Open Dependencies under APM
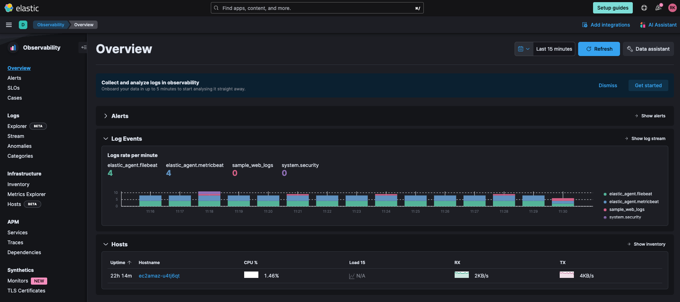Image resolution: width=680 pixels, height=302 pixels. coord(24,252)
